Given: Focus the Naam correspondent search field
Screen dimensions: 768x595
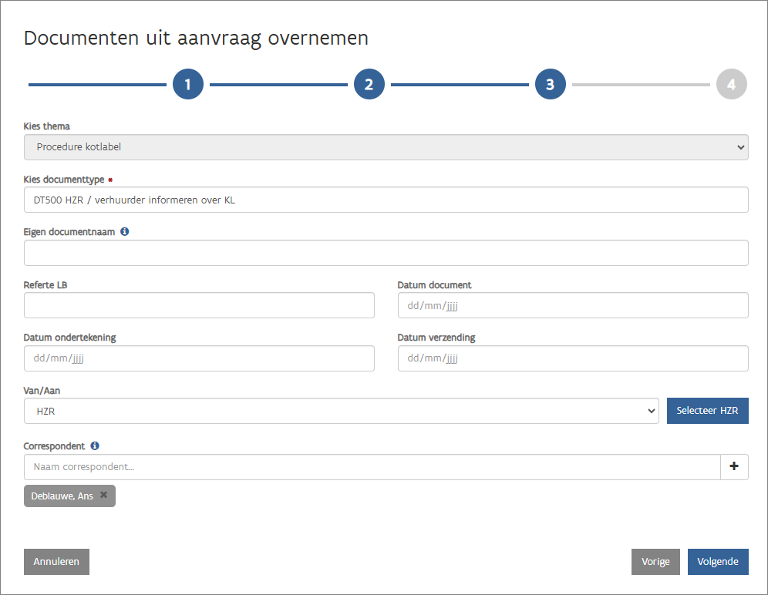Looking at the screenshot, I should pos(372,467).
